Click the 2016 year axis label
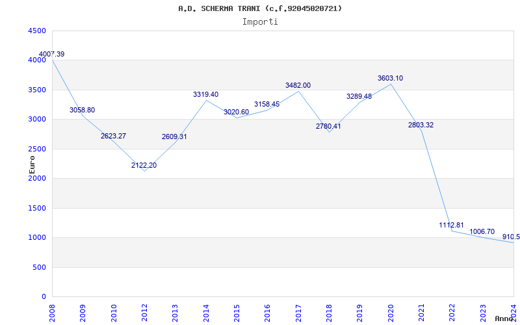 pos(267,313)
